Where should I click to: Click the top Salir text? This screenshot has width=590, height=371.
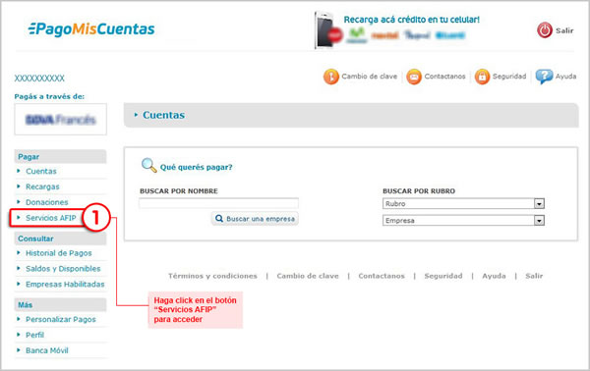click(564, 30)
